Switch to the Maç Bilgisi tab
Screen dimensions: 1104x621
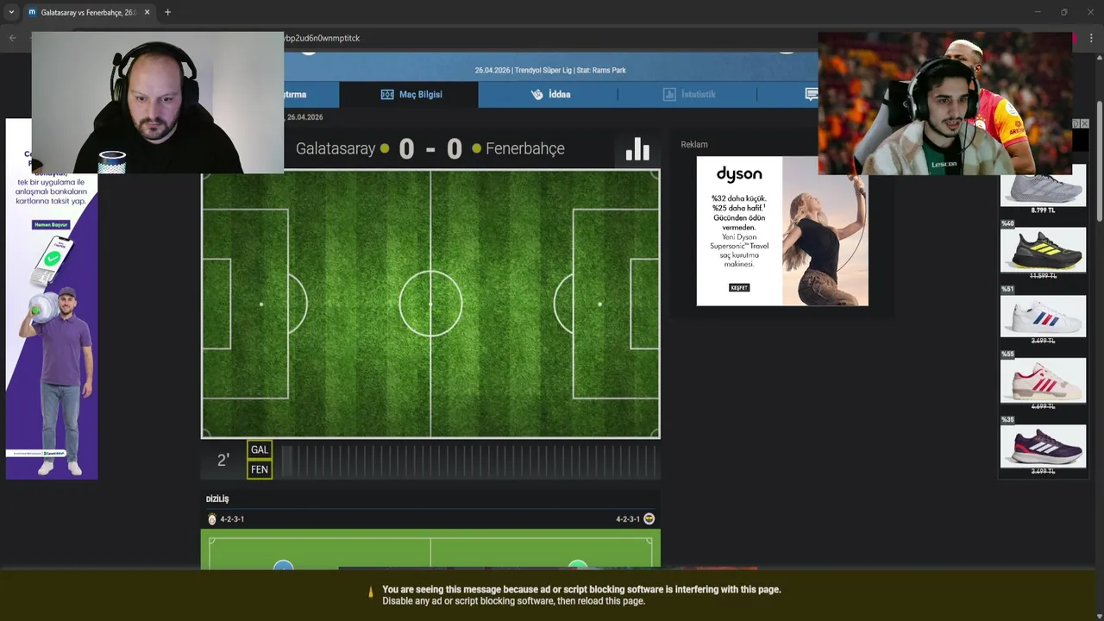tap(409, 94)
